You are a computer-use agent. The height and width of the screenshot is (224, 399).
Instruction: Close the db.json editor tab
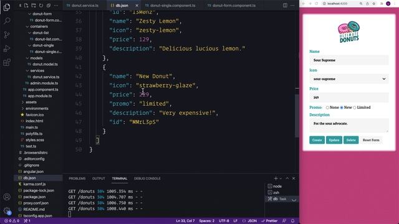click(x=137, y=6)
